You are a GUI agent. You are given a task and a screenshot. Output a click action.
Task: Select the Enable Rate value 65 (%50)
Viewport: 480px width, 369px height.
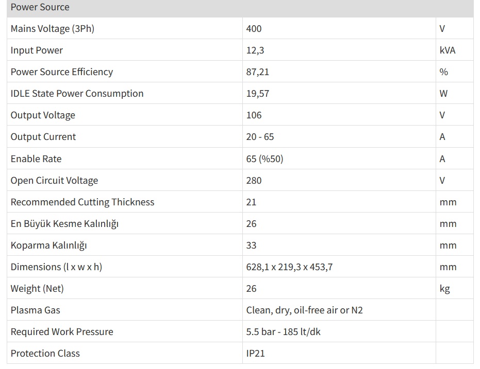265,159
